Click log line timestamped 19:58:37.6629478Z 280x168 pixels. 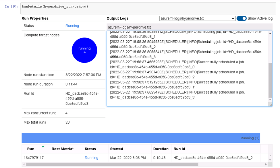(x=177, y=95)
